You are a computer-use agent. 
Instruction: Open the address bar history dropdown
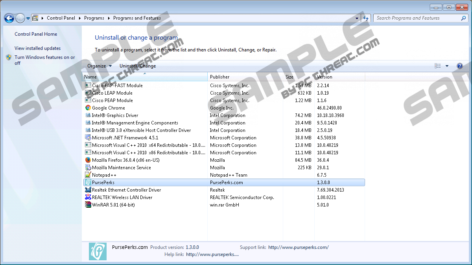[357, 18]
